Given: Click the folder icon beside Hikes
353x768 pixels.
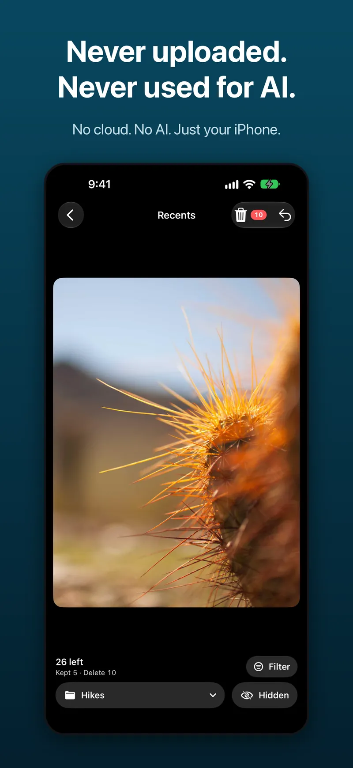Looking at the screenshot, I should pyautogui.click(x=70, y=695).
